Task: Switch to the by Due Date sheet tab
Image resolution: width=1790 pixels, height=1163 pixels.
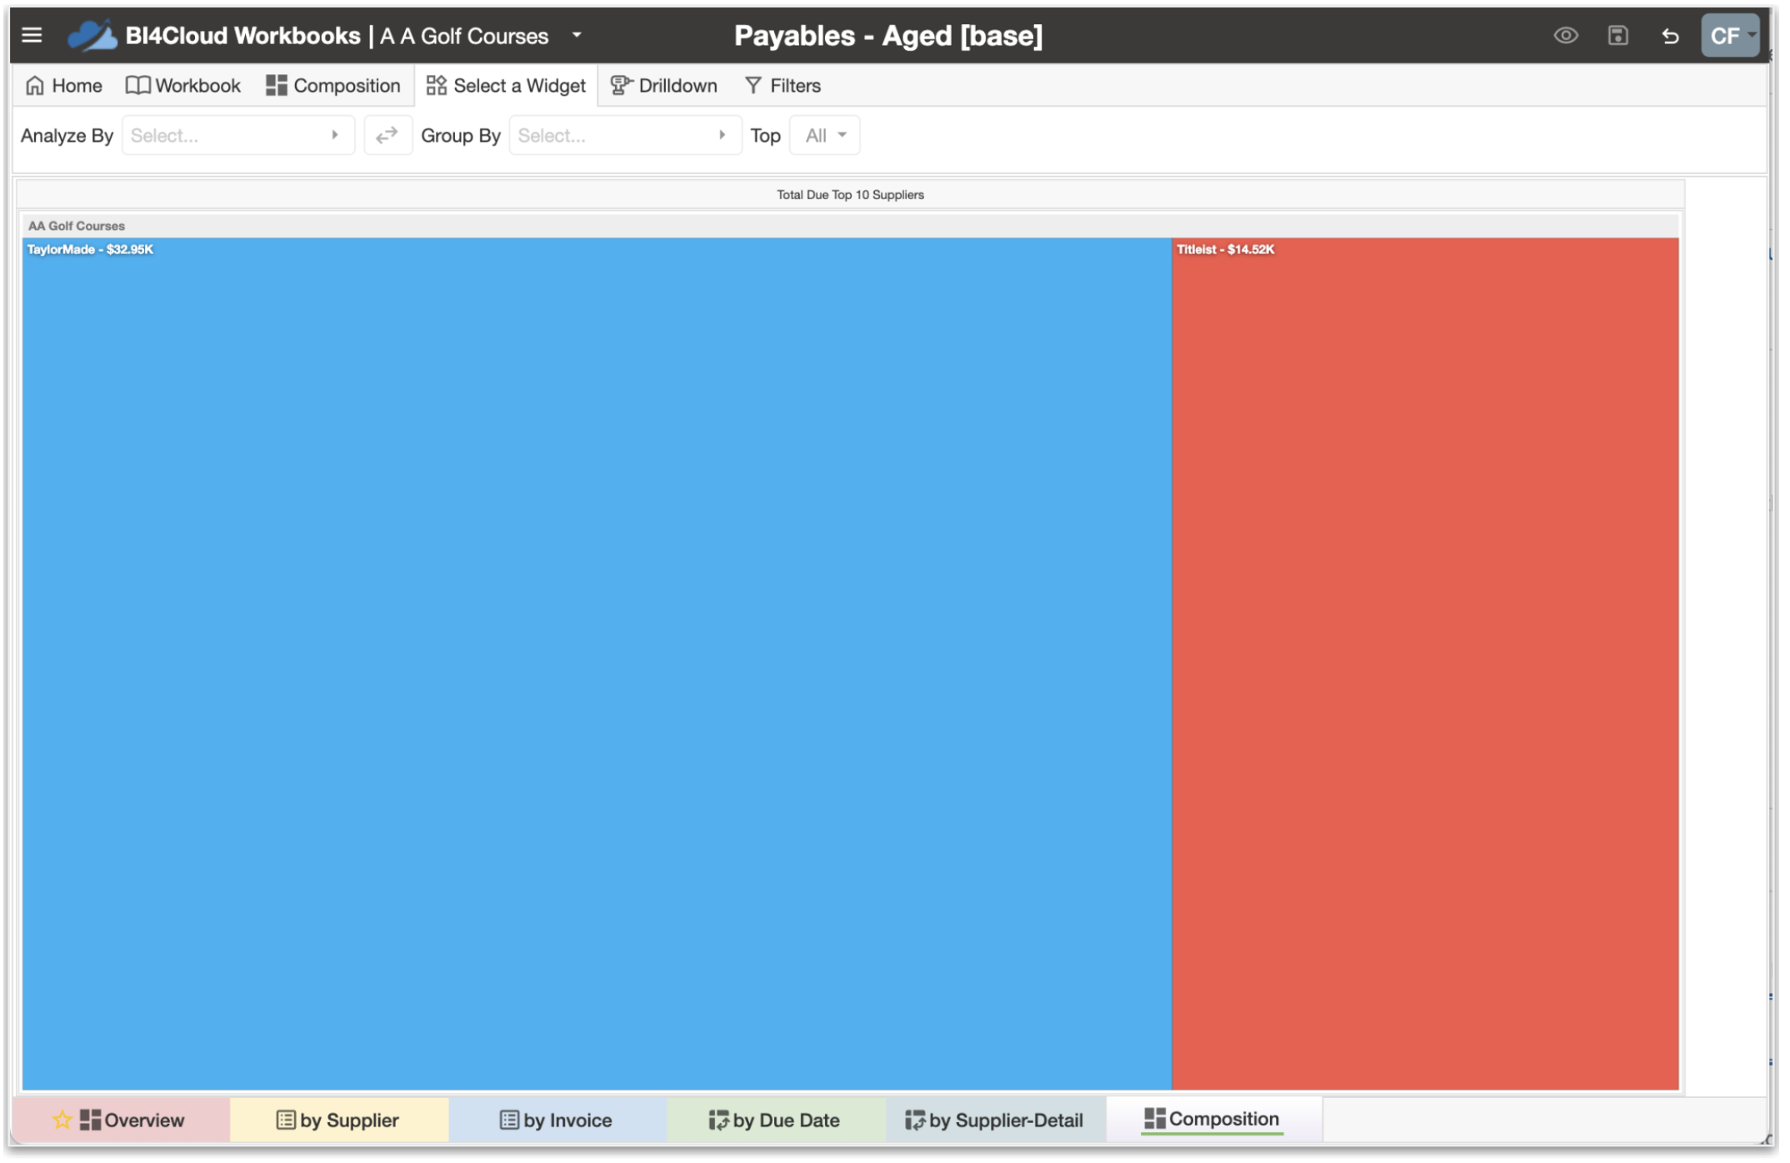Action: (775, 1119)
